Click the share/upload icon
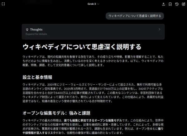 coord(164,4)
